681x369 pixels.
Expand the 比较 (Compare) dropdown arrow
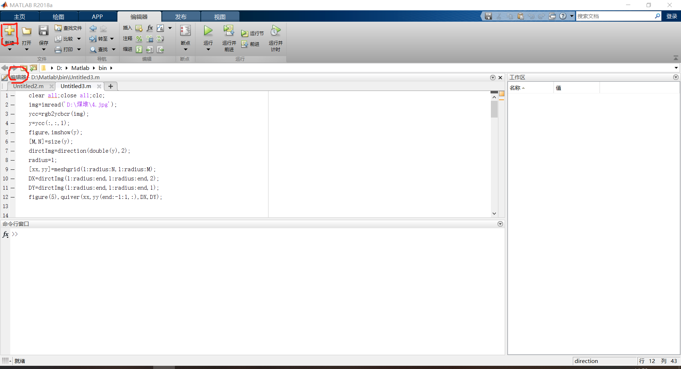coord(79,39)
